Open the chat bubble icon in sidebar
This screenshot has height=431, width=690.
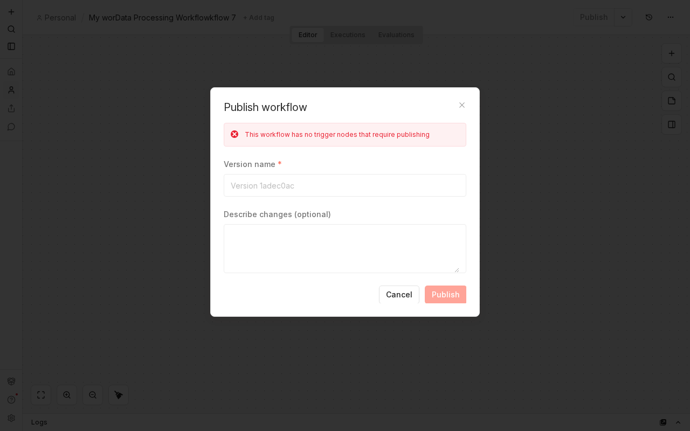pyautogui.click(x=11, y=127)
